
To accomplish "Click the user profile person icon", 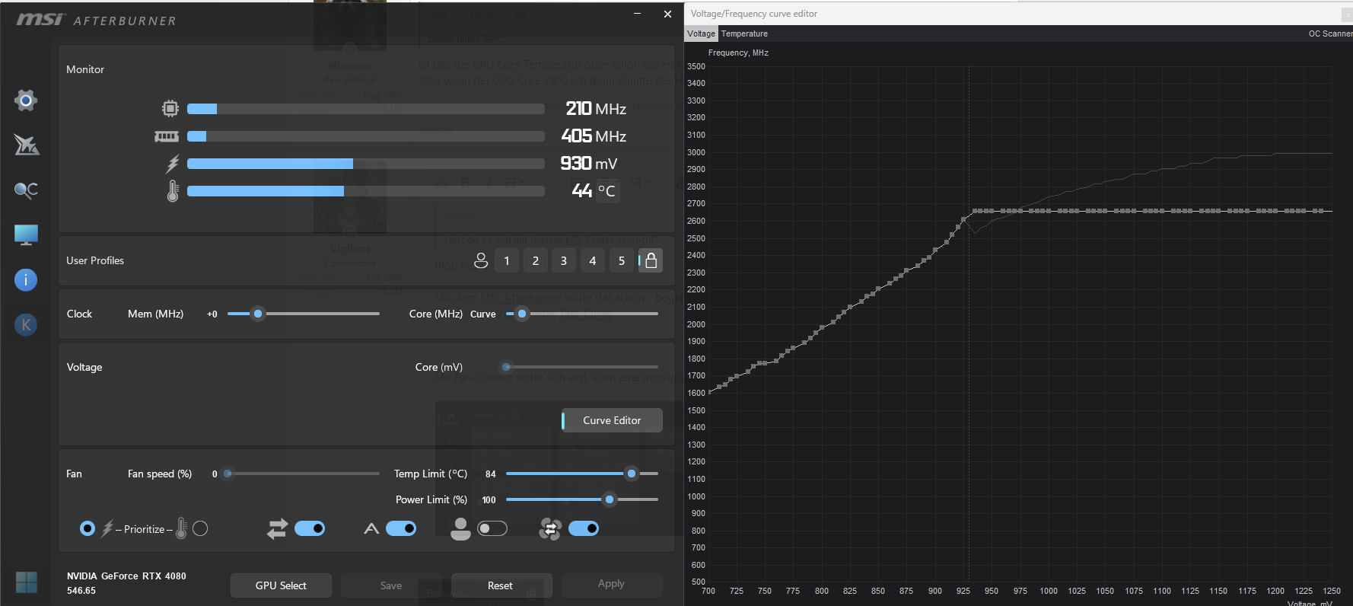I will 481,260.
